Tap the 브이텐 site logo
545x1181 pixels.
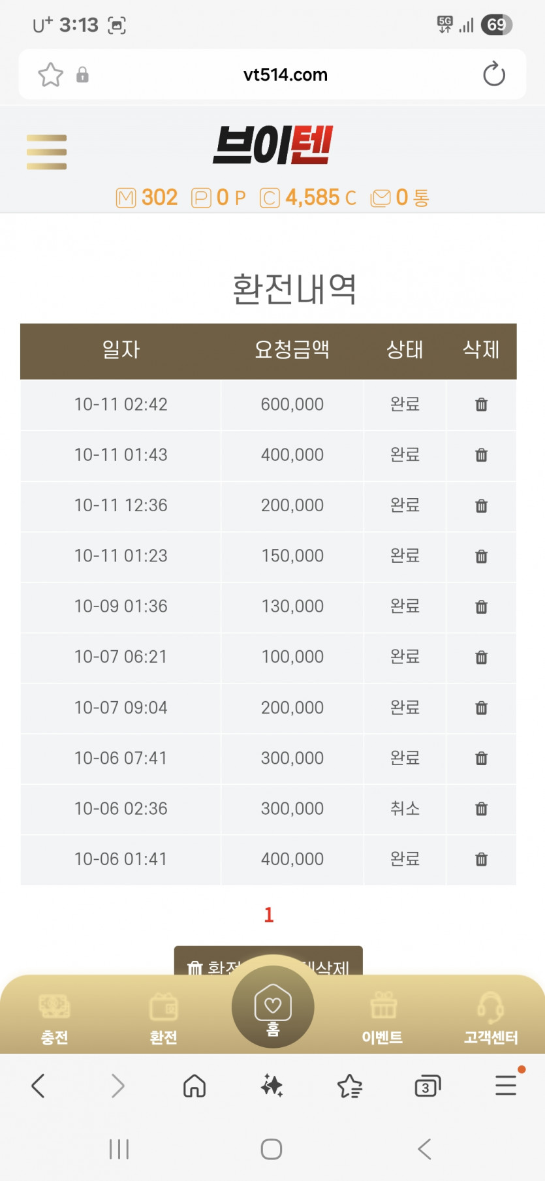click(273, 145)
